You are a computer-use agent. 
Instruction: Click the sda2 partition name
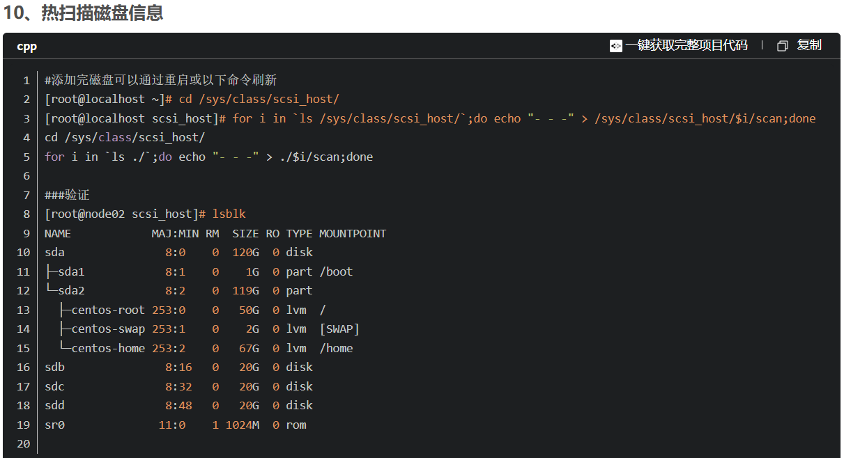point(71,290)
